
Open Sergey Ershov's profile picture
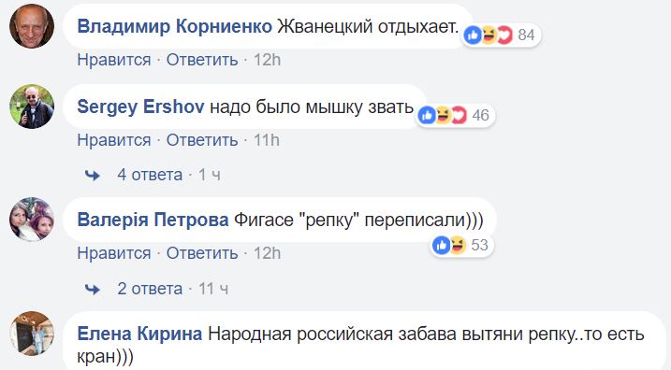click(32, 107)
